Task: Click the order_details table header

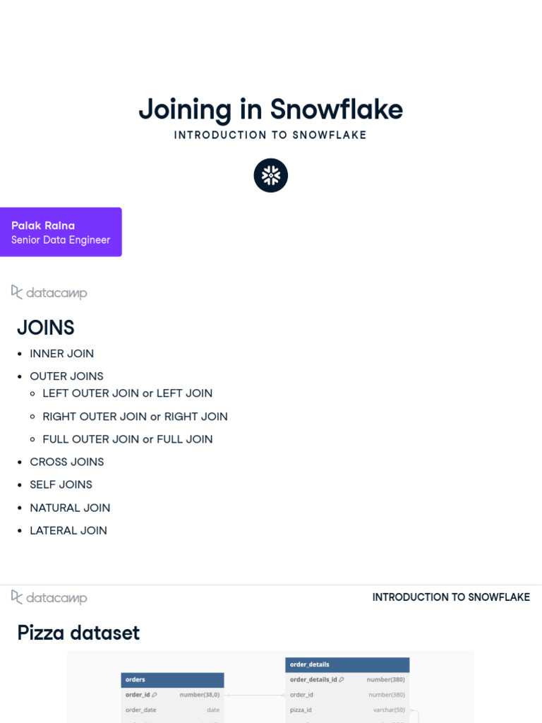Action: [x=347, y=664]
